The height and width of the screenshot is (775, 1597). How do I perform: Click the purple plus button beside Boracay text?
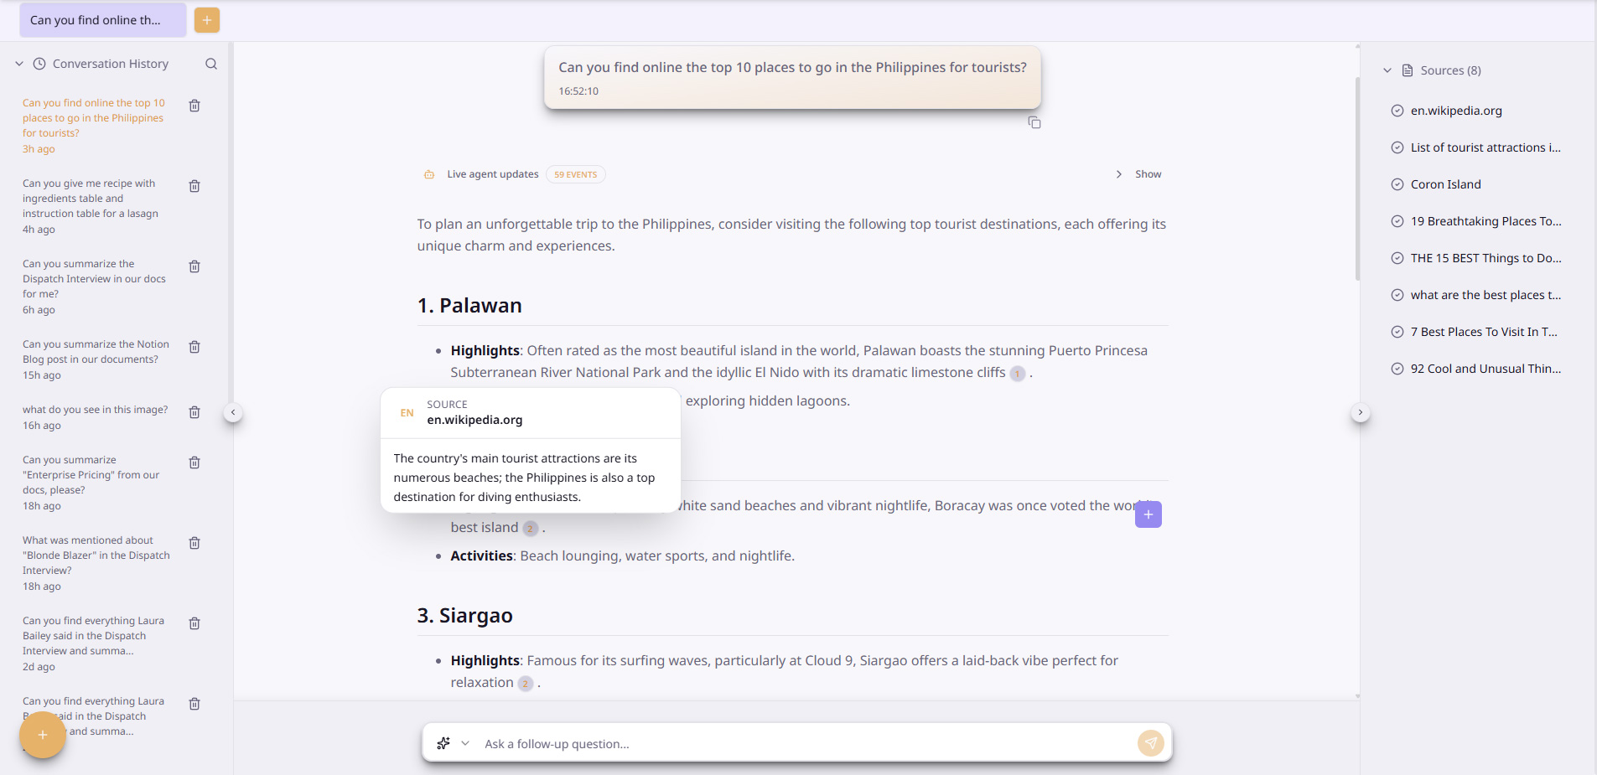point(1148,514)
